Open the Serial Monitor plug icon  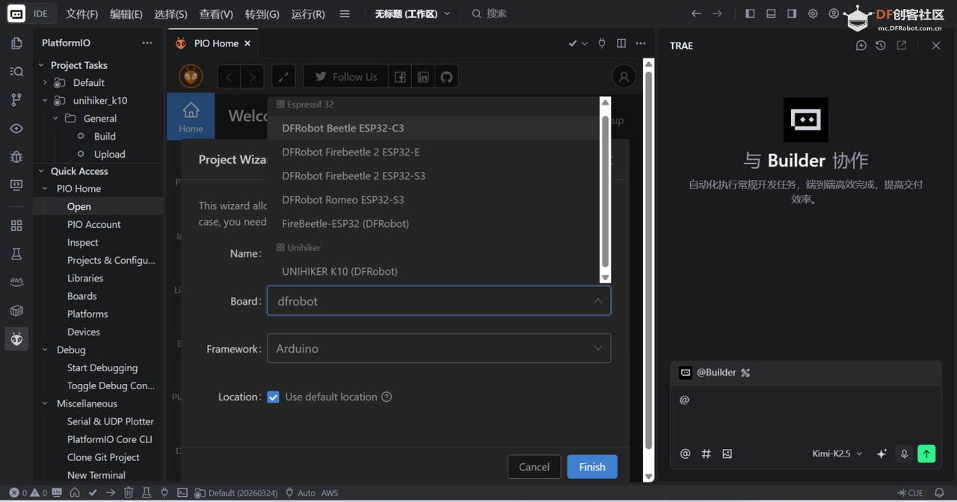(164, 492)
